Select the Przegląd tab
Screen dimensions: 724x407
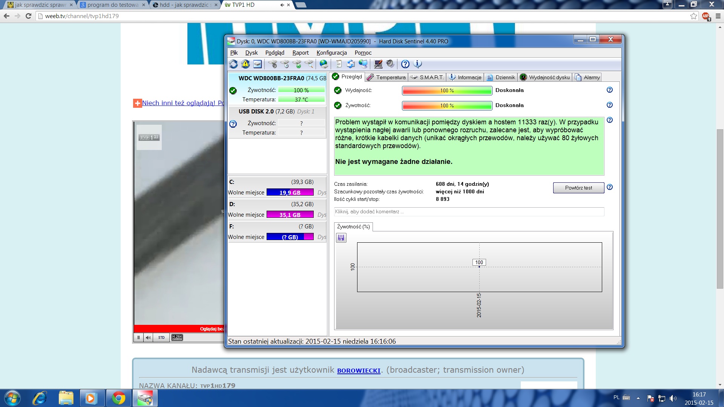tap(347, 77)
